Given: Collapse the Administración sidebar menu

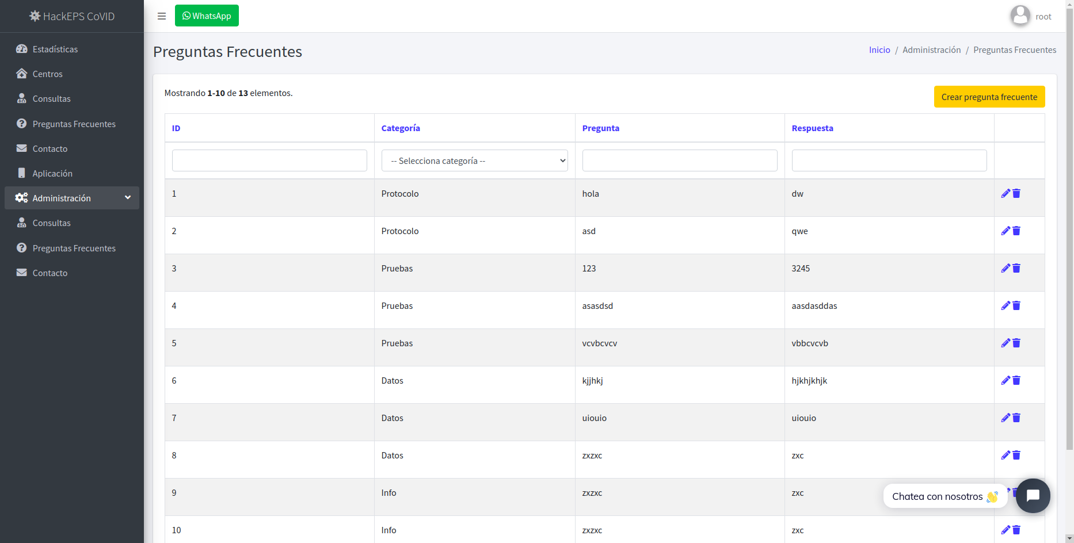Looking at the screenshot, I should 72,198.
